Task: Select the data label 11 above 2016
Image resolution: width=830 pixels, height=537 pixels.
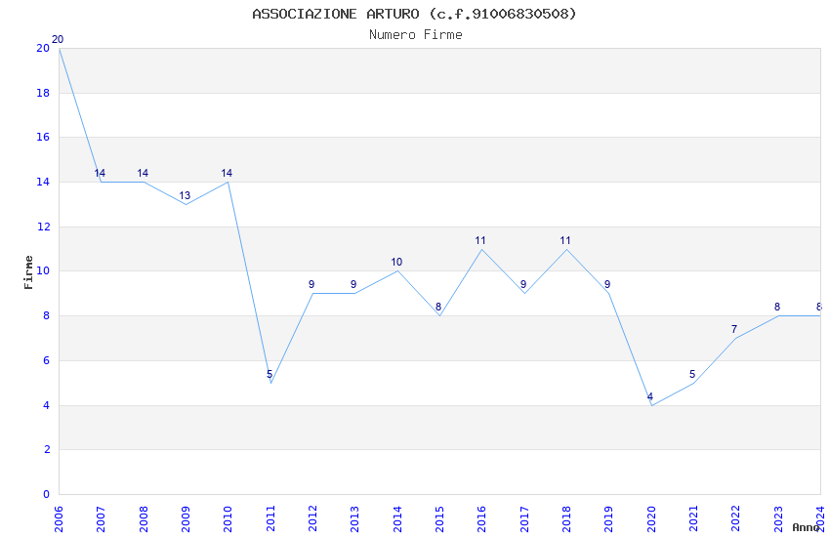Action: (480, 241)
